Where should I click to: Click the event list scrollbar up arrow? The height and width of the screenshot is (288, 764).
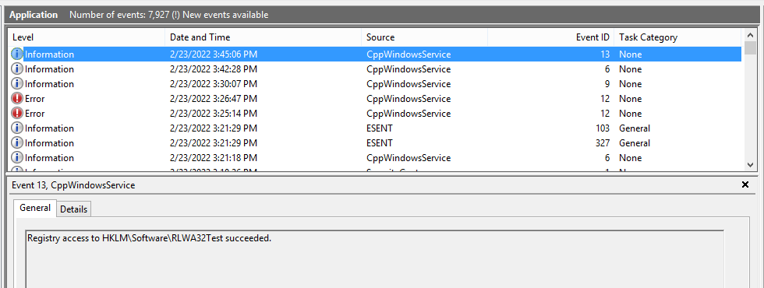750,36
